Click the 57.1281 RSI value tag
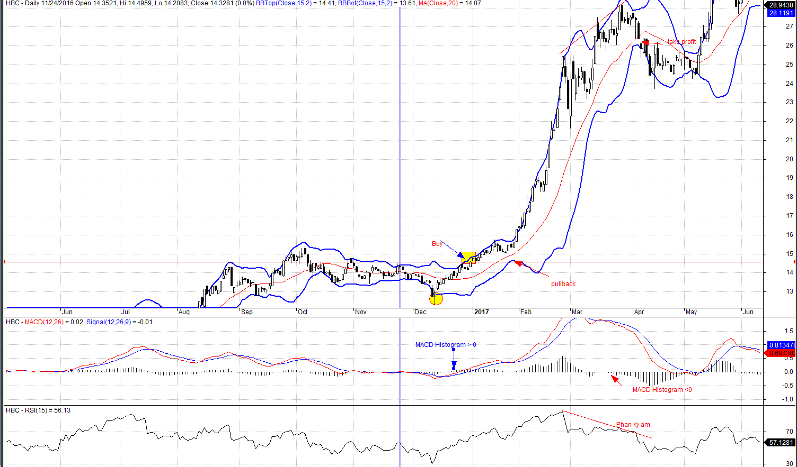 coord(781,443)
